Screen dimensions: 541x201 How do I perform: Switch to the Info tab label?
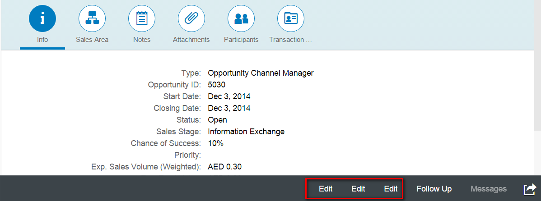[42, 40]
